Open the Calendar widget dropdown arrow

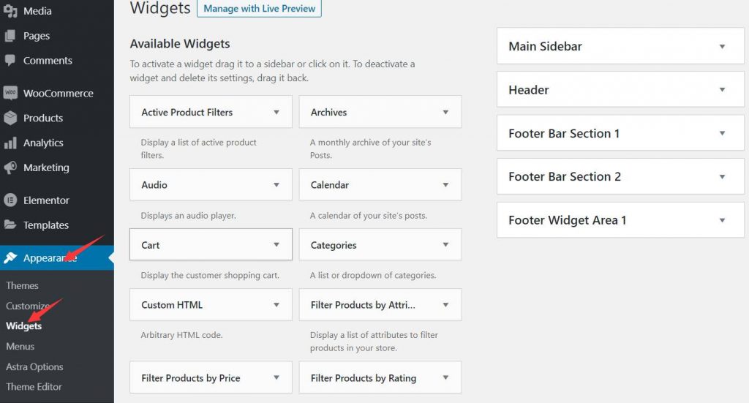(445, 185)
